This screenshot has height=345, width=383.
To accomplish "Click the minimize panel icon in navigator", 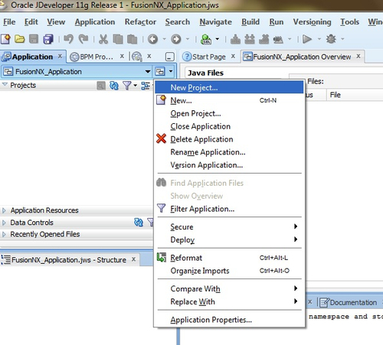I will point(170,57).
